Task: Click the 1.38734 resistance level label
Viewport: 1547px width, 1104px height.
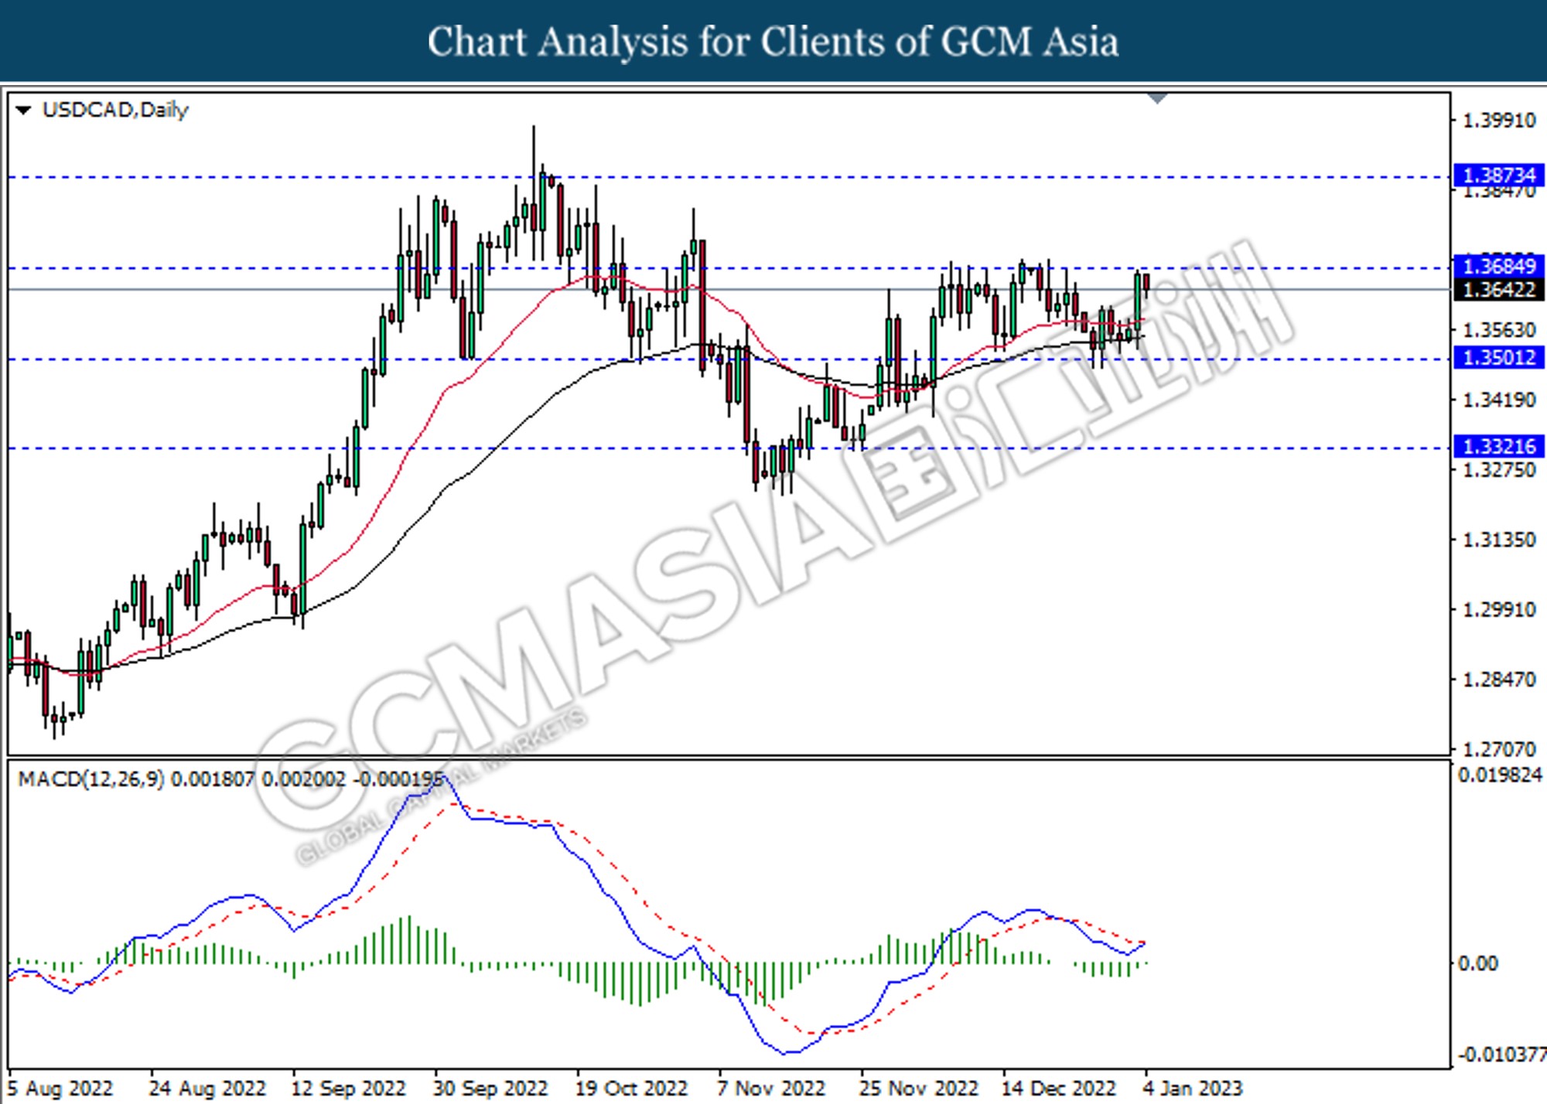Action: click(x=1498, y=175)
